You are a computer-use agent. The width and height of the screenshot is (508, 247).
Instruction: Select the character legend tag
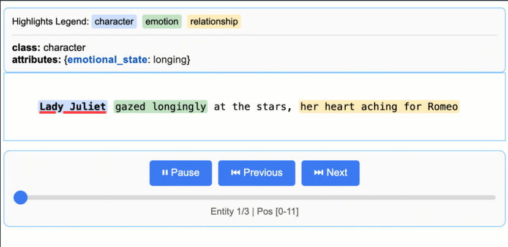tap(114, 21)
